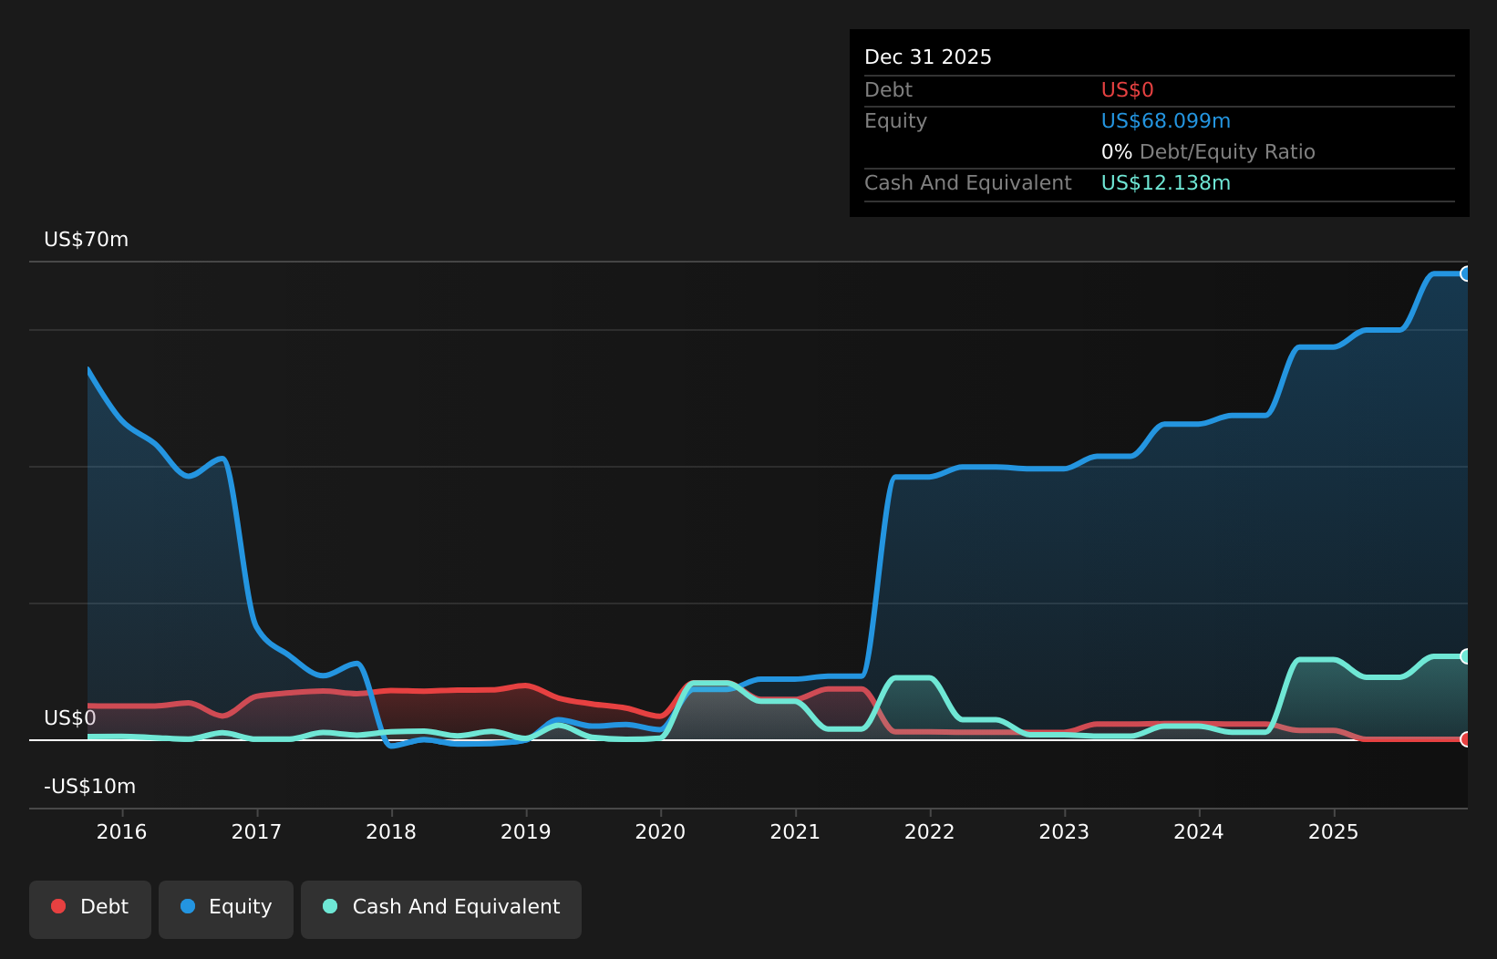Click the 2022 x-axis label
The width and height of the screenshot is (1497, 959).
click(x=930, y=831)
